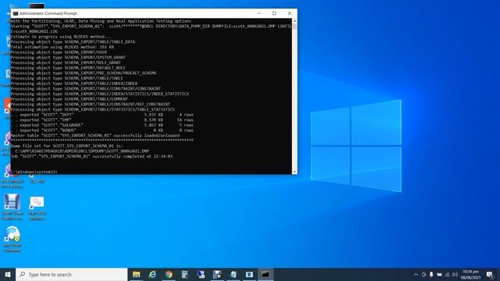
Task: Click the Master table successfully loaded/unloaded line
Action: click(x=95, y=135)
